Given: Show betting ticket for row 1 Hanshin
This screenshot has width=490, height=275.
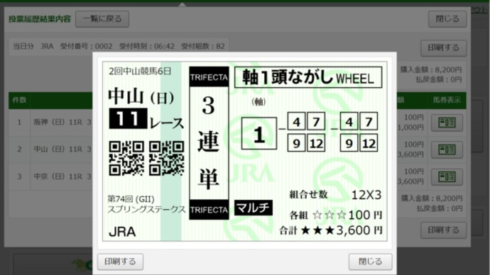Looking at the screenshot, I should tap(447, 123).
